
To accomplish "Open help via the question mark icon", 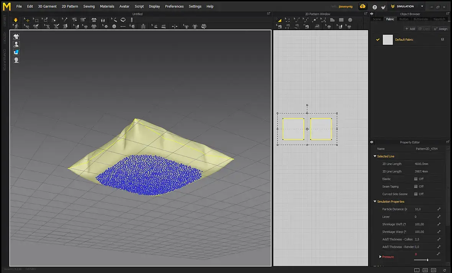I will tap(375, 7).
